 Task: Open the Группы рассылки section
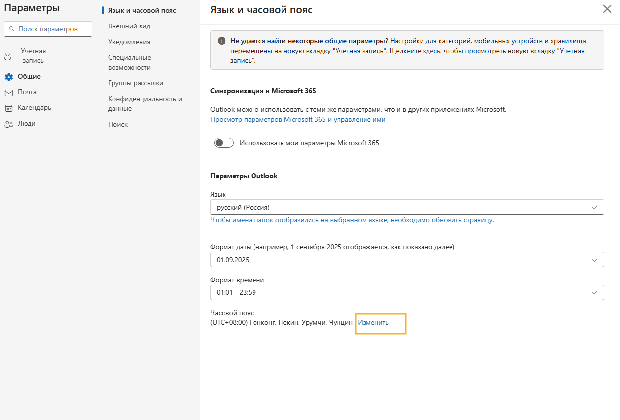(x=136, y=83)
